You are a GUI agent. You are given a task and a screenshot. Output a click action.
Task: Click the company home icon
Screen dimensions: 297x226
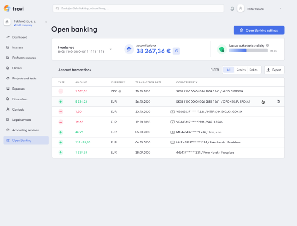pos(7,22)
